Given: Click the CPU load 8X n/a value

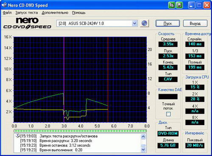Looking at the screenshot, I should pyautogui.click(x=195, y=123).
